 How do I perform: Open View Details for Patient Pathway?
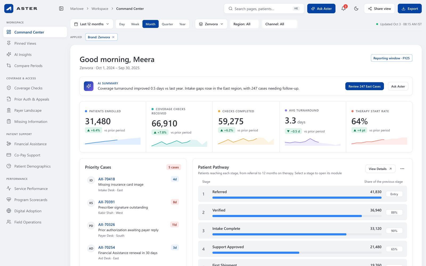point(380,169)
